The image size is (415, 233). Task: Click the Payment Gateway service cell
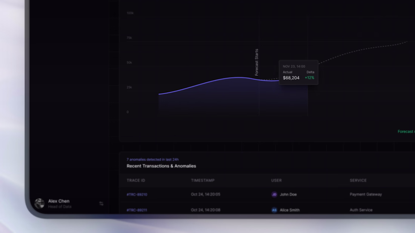366,195
